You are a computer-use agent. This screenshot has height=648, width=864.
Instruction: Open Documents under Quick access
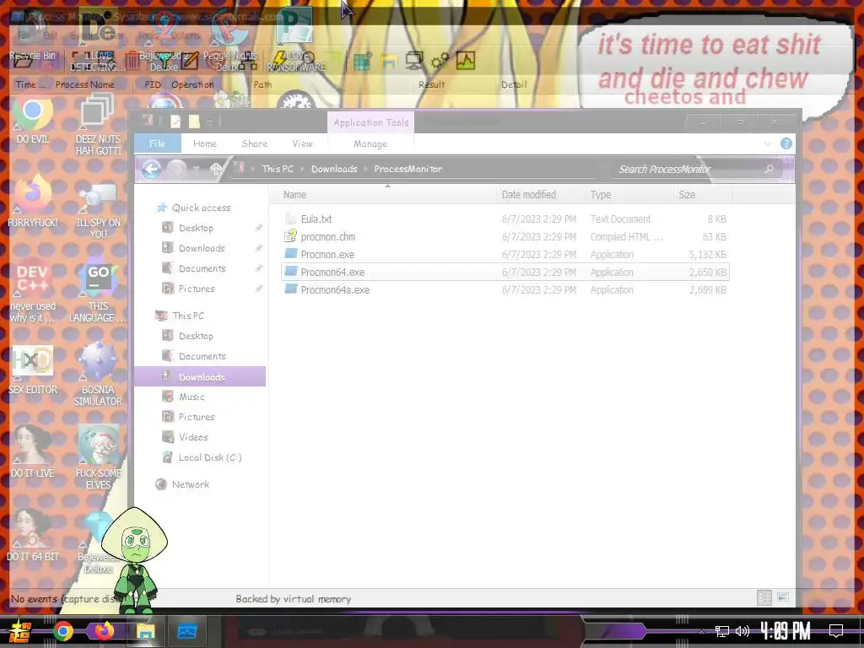click(x=202, y=268)
